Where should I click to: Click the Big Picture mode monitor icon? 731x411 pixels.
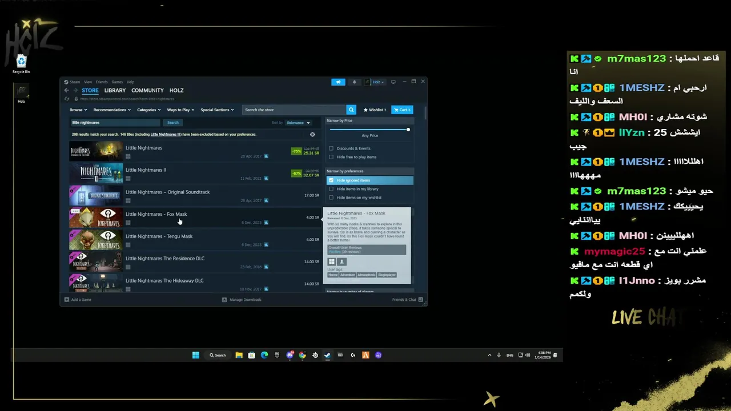[x=393, y=82]
